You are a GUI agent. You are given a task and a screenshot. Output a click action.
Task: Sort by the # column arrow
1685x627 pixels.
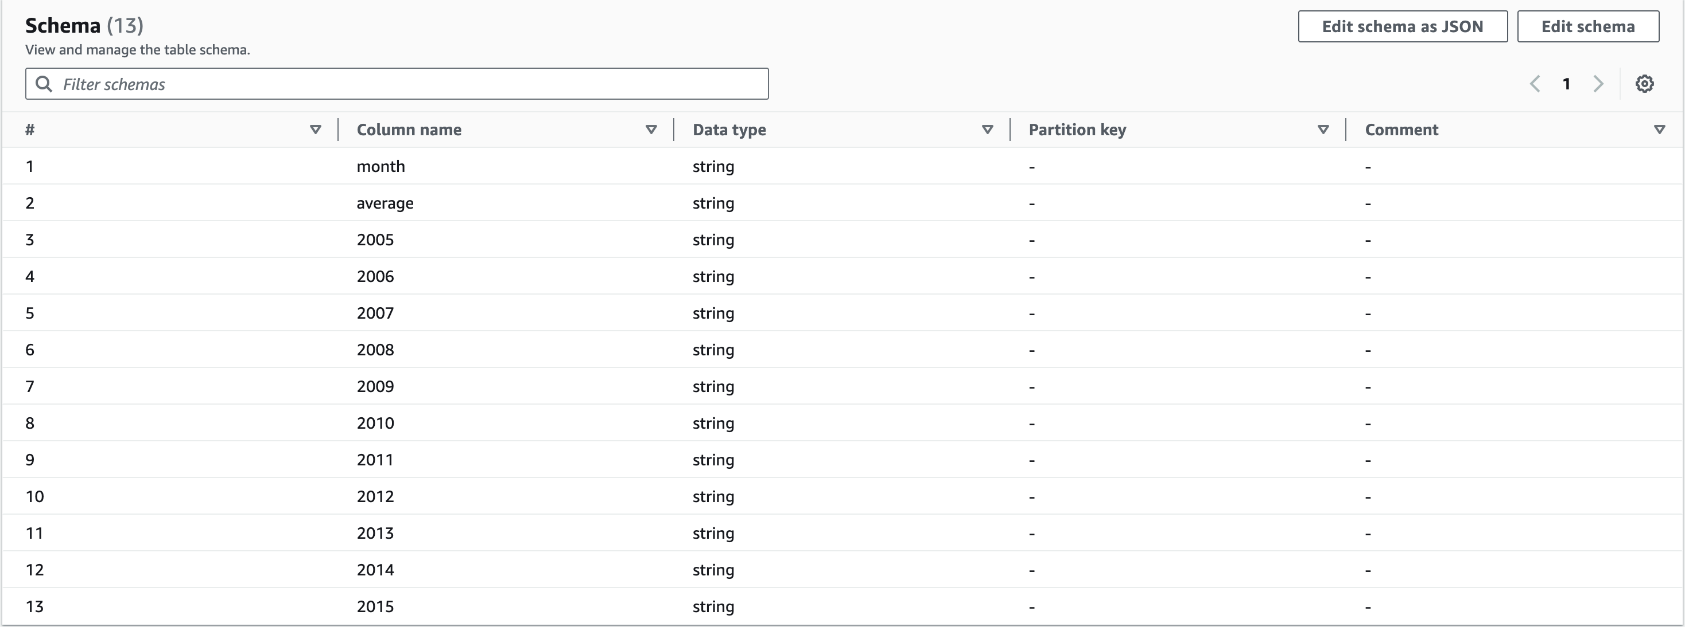coord(315,130)
